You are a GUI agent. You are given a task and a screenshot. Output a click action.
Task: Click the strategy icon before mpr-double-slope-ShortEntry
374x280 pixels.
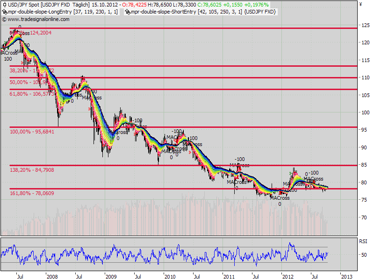(128, 12)
